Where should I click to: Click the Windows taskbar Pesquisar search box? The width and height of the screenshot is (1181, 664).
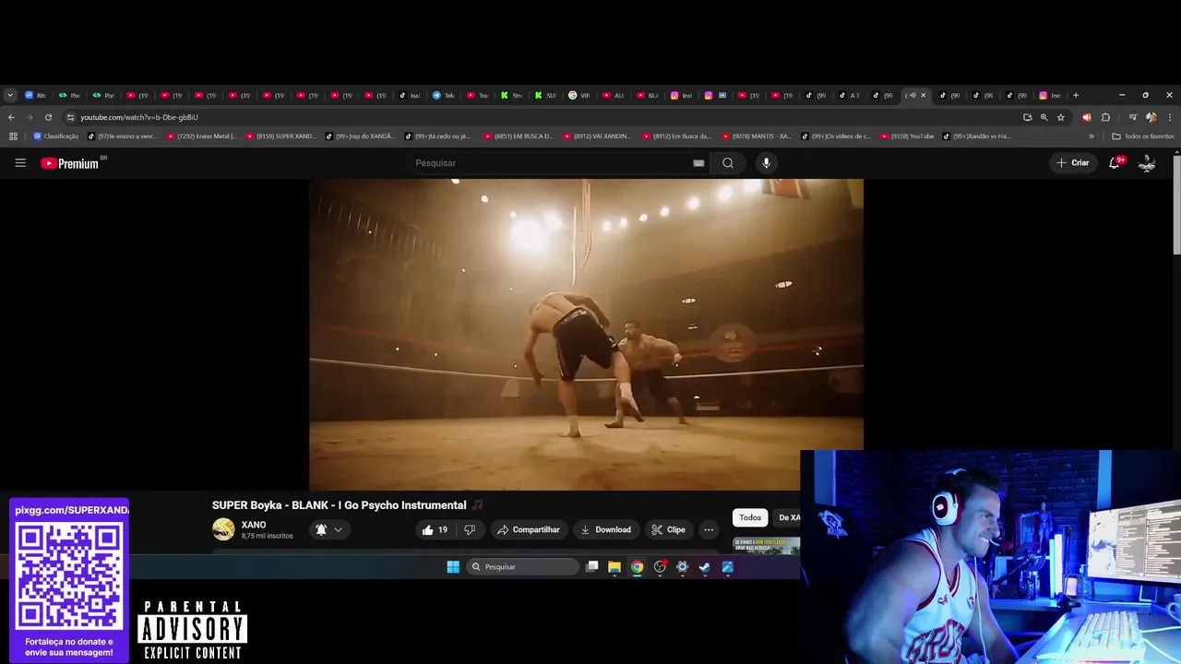(522, 567)
